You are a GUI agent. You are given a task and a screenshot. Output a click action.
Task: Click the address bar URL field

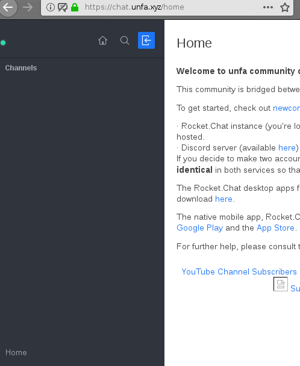[x=172, y=7]
